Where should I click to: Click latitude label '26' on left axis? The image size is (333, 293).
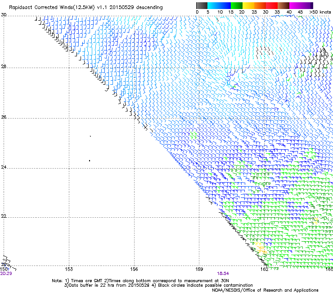click(4, 117)
